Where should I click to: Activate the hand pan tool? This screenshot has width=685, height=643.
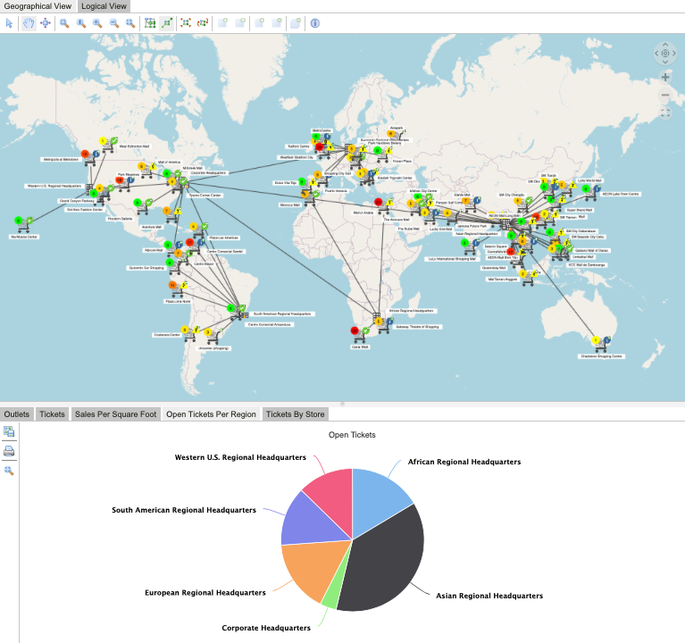click(x=27, y=23)
